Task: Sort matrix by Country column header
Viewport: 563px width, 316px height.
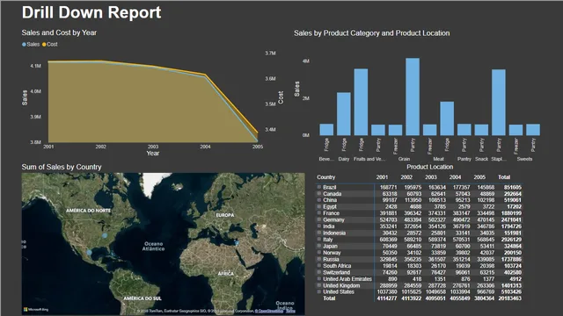Action: (325, 177)
